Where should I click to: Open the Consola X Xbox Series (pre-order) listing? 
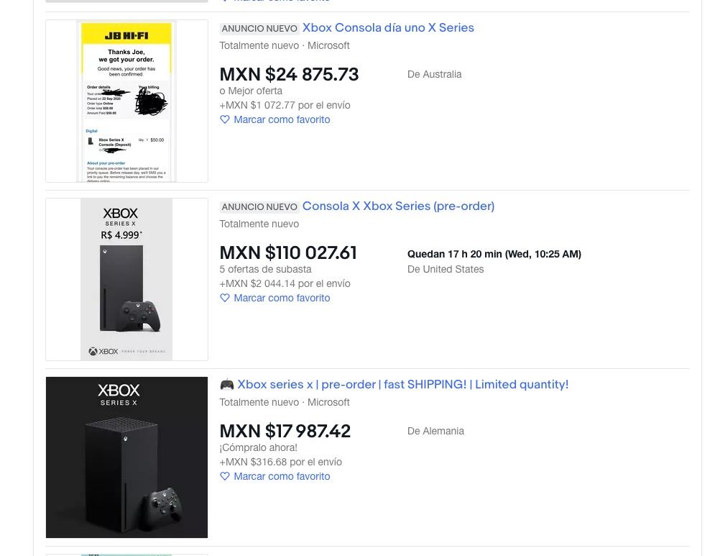click(x=398, y=206)
